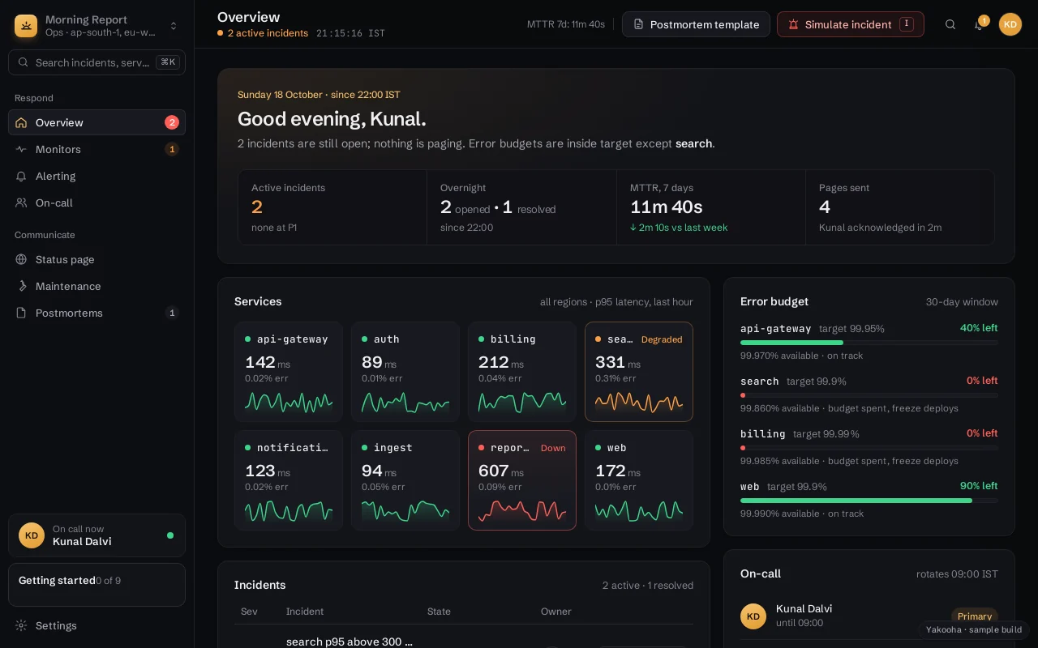Image resolution: width=1038 pixels, height=648 pixels.
Task: Open the degraded search service card
Action: pyautogui.click(x=639, y=372)
